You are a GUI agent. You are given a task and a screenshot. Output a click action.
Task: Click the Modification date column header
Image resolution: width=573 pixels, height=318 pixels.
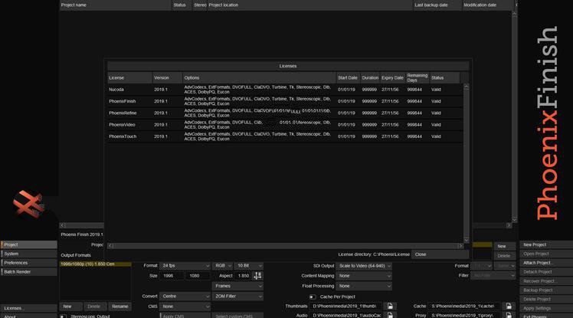[488, 5]
